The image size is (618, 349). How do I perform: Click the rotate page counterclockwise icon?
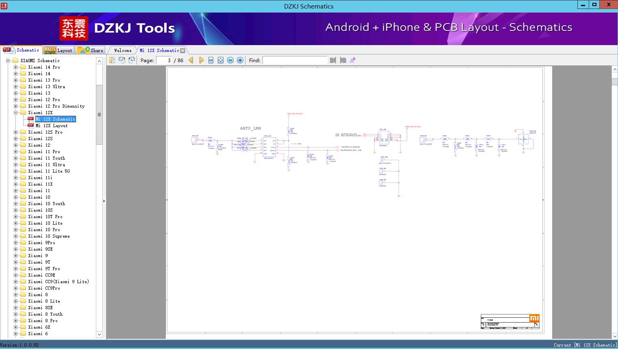click(122, 60)
